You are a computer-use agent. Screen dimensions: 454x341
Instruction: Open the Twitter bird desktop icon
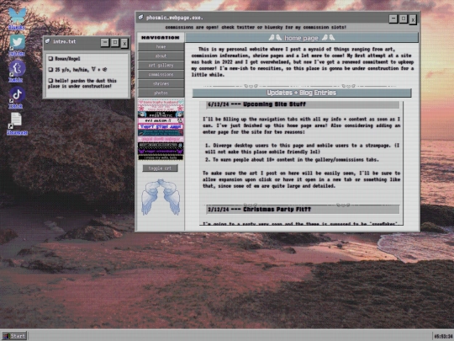tap(17, 43)
